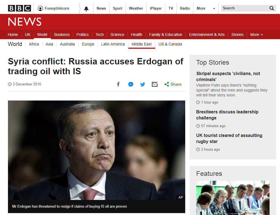Click the BBC logo

pos(20,8)
